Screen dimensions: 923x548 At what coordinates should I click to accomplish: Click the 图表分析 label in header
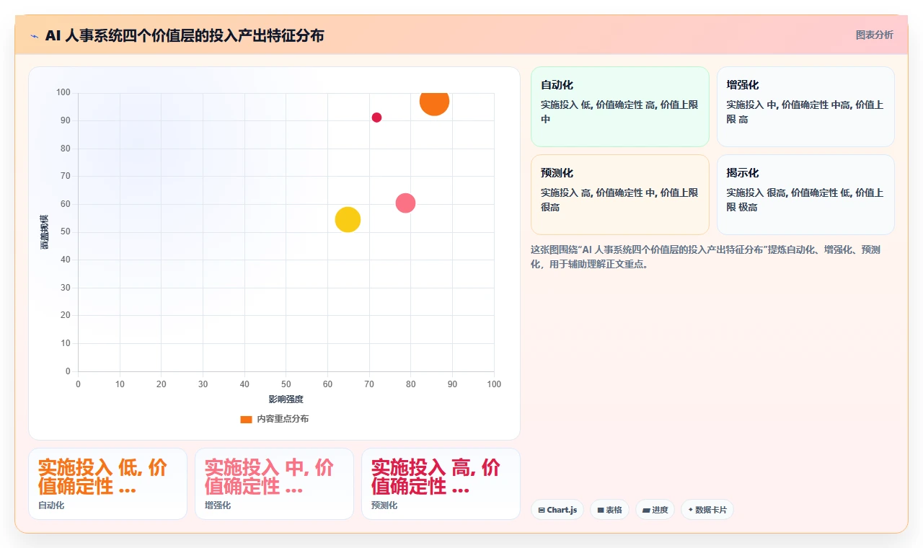[x=874, y=35]
